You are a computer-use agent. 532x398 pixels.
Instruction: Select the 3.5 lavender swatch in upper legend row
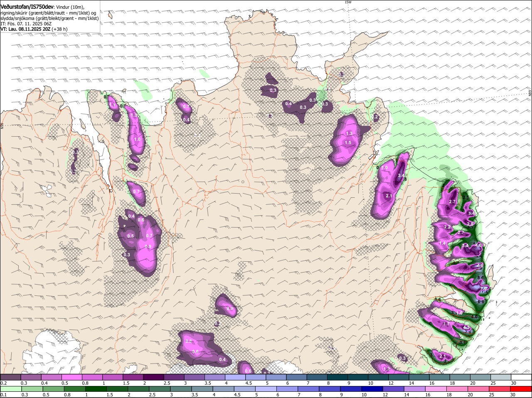point(215,377)
